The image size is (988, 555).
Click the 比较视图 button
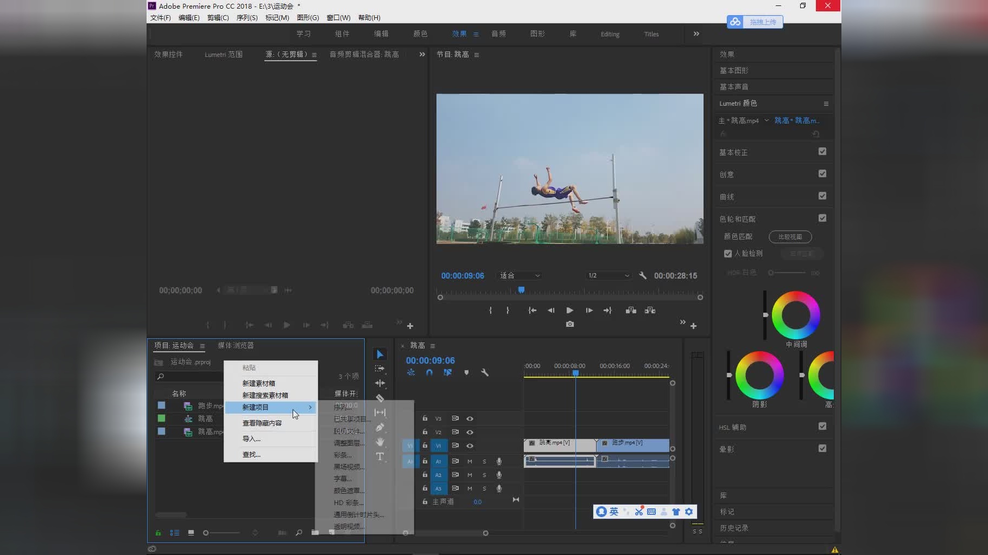(x=790, y=237)
